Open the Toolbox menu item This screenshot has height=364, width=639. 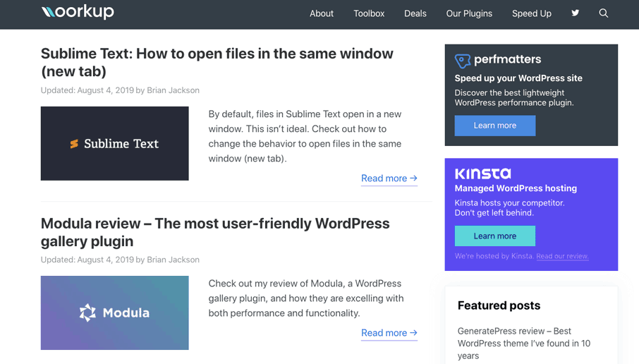tap(369, 13)
